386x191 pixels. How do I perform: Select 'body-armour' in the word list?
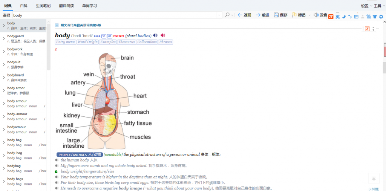[23, 116]
